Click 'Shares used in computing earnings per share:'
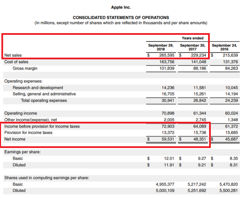 47,178
